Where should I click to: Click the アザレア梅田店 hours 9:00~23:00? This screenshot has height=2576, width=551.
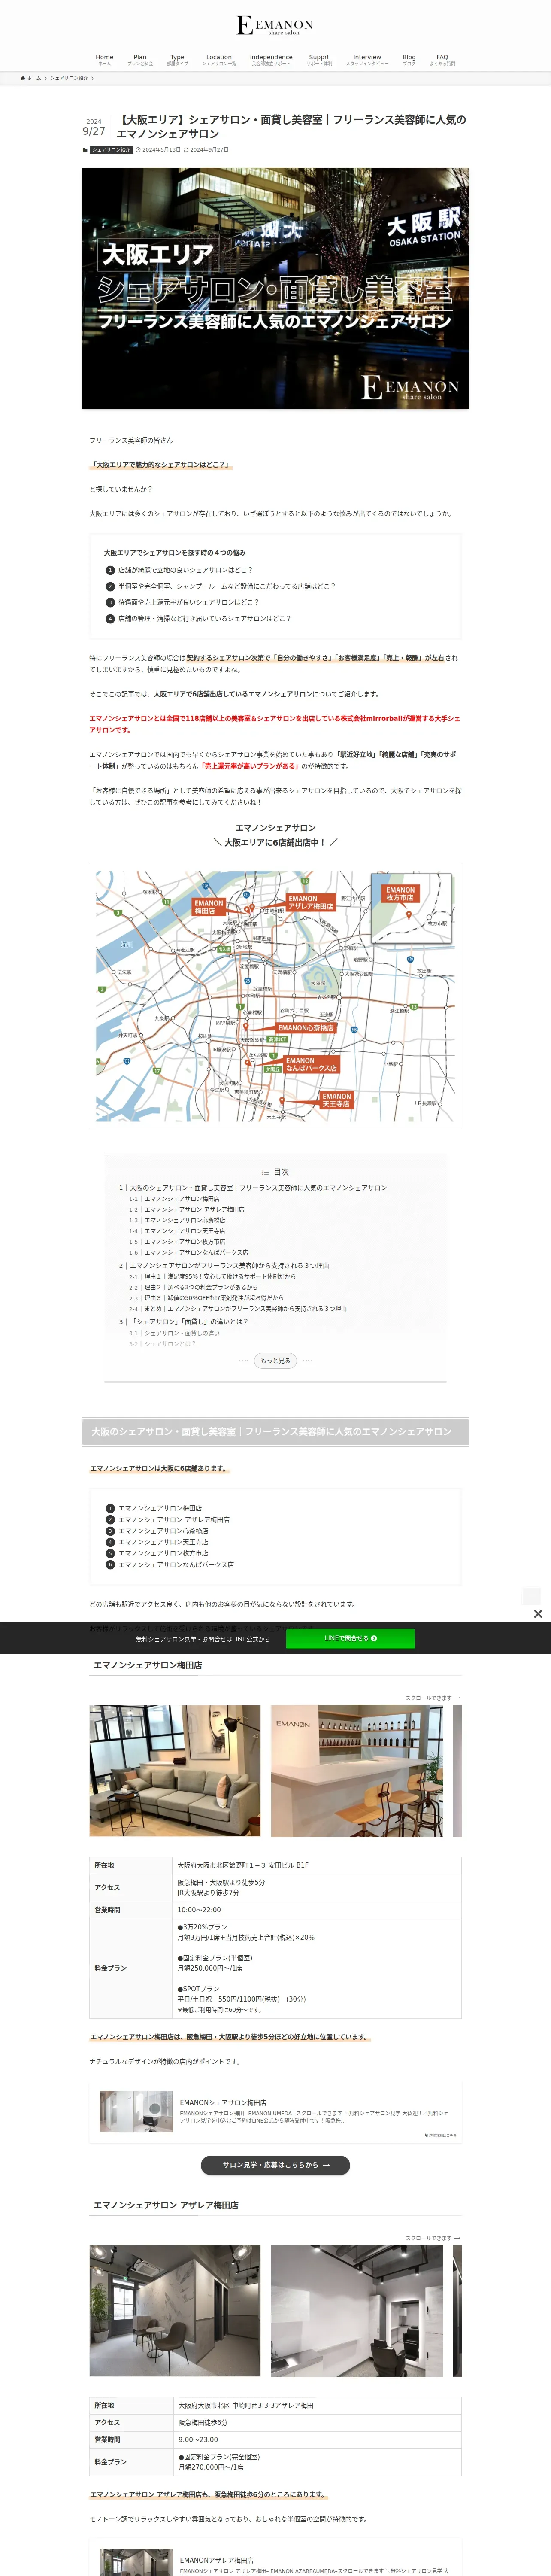197,2440
